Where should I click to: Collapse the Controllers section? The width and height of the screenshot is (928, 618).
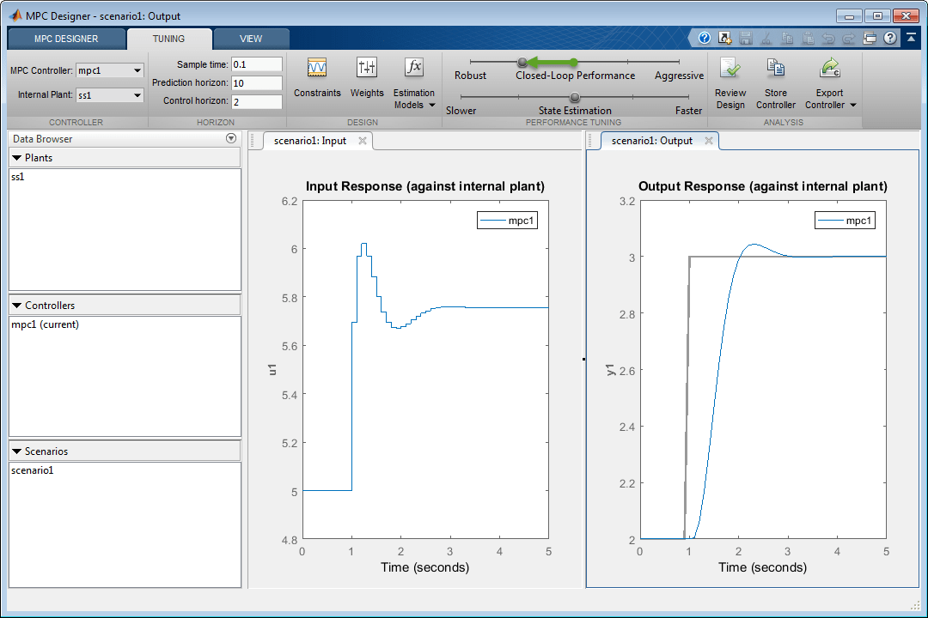click(x=16, y=306)
